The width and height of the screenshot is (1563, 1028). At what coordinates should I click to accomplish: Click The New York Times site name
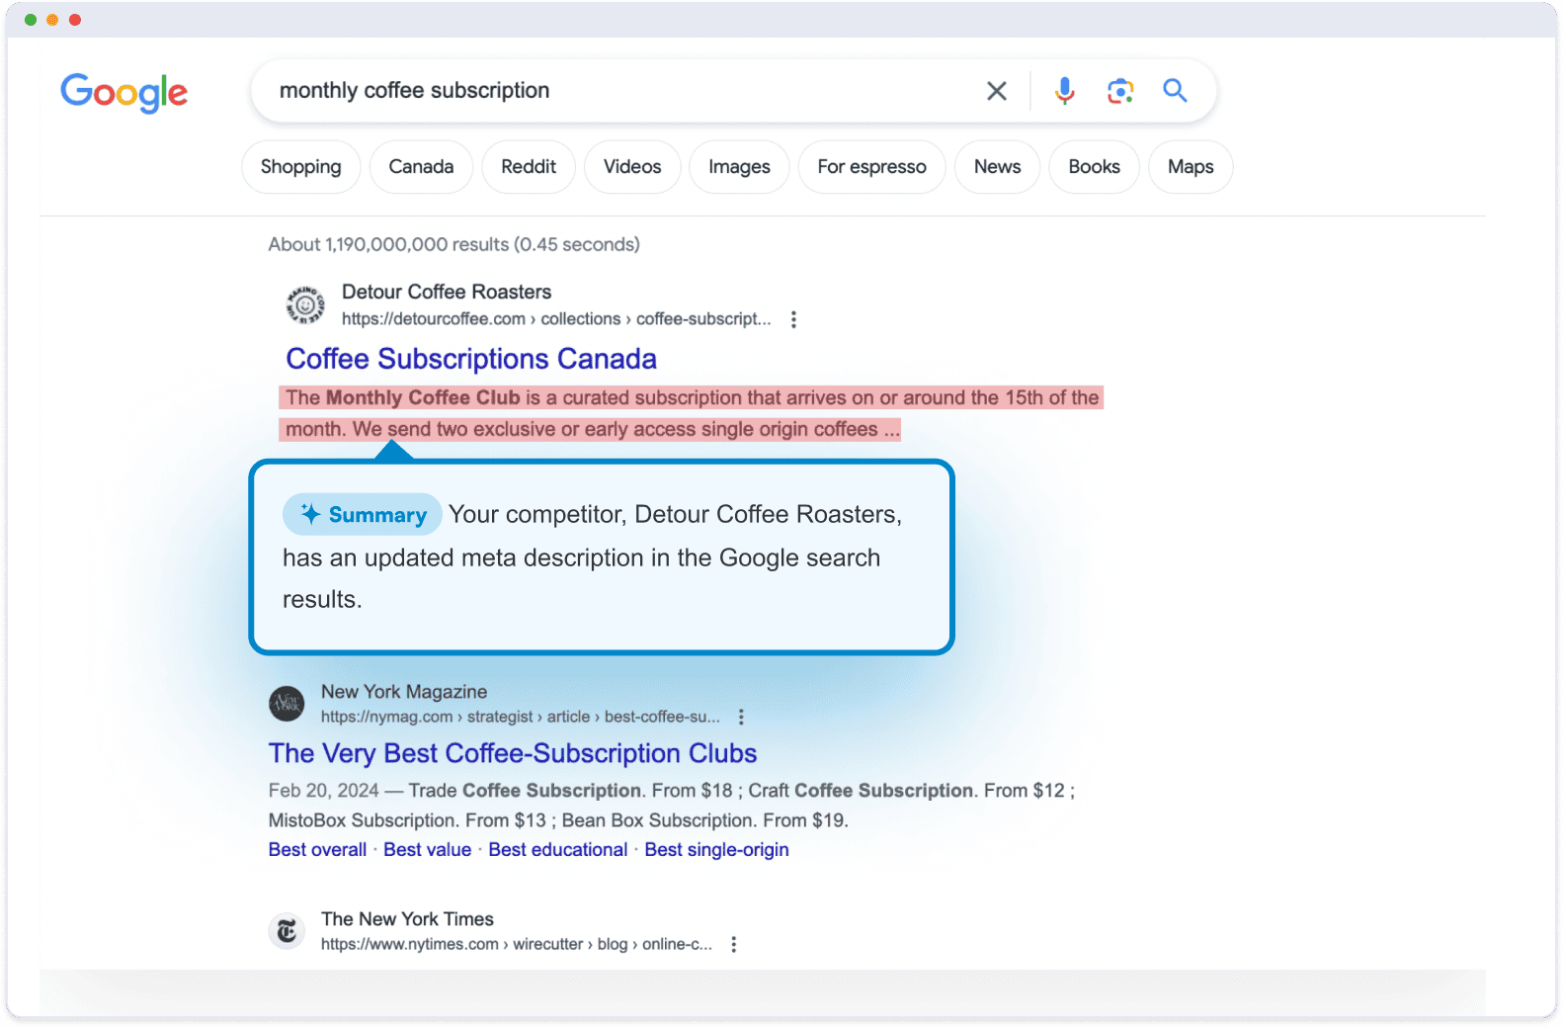pyautogui.click(x=407, y=919)
